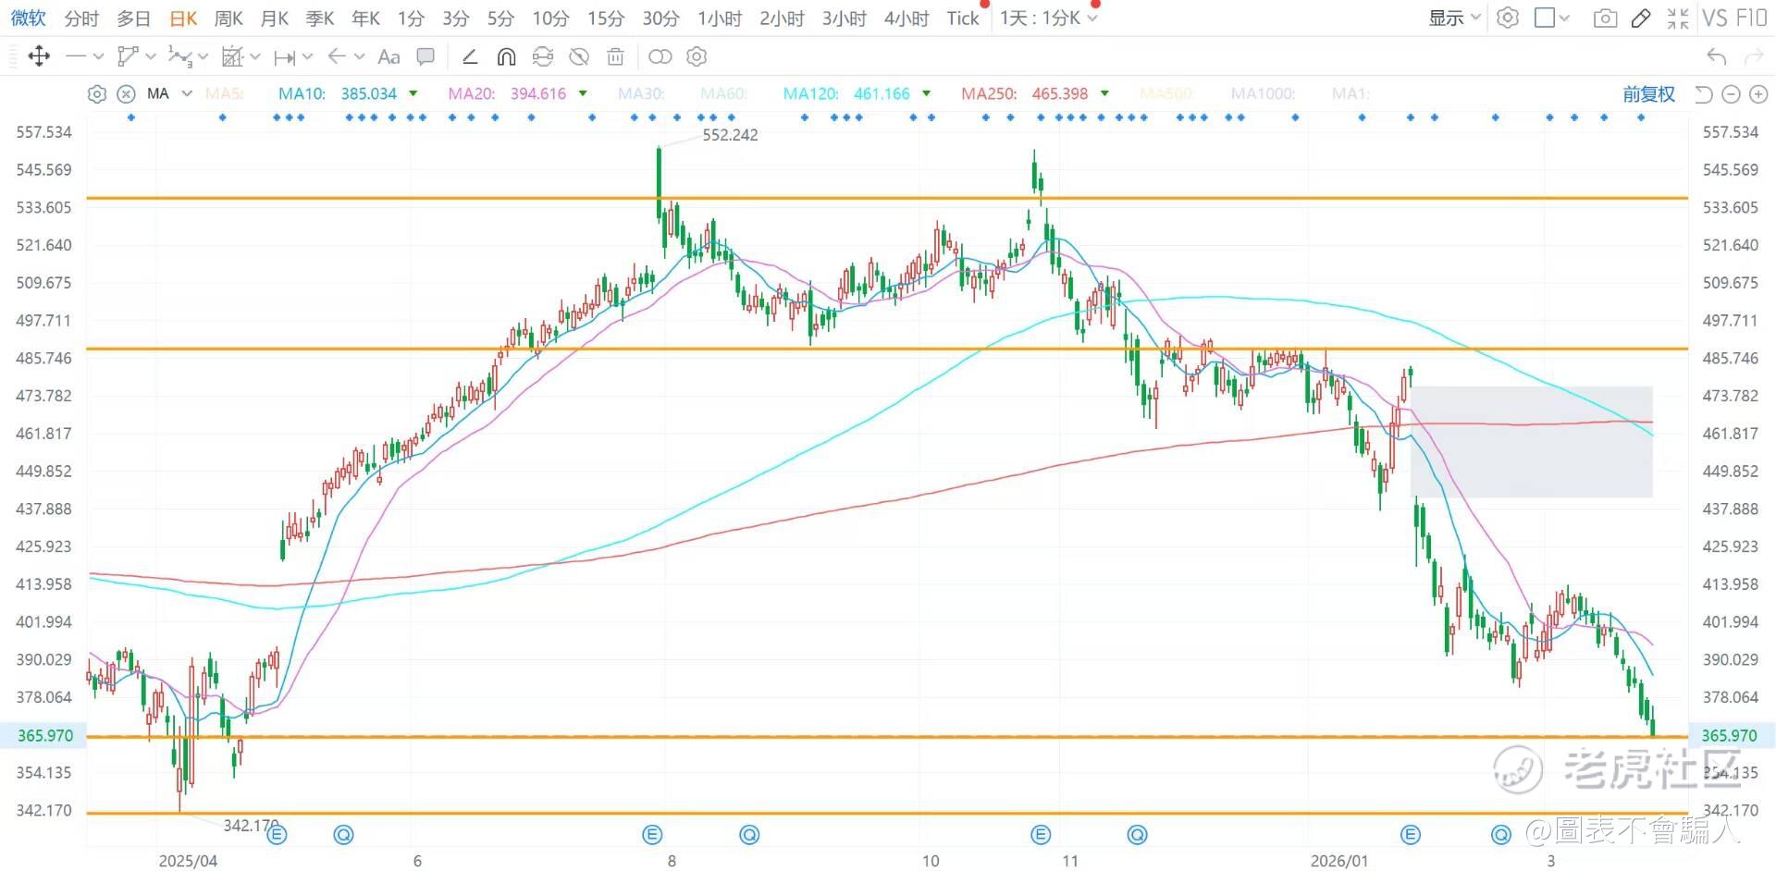Viewport: 1776px width, 871px height.
Task: Click the 微软 stock name
Action: (29, 18)
